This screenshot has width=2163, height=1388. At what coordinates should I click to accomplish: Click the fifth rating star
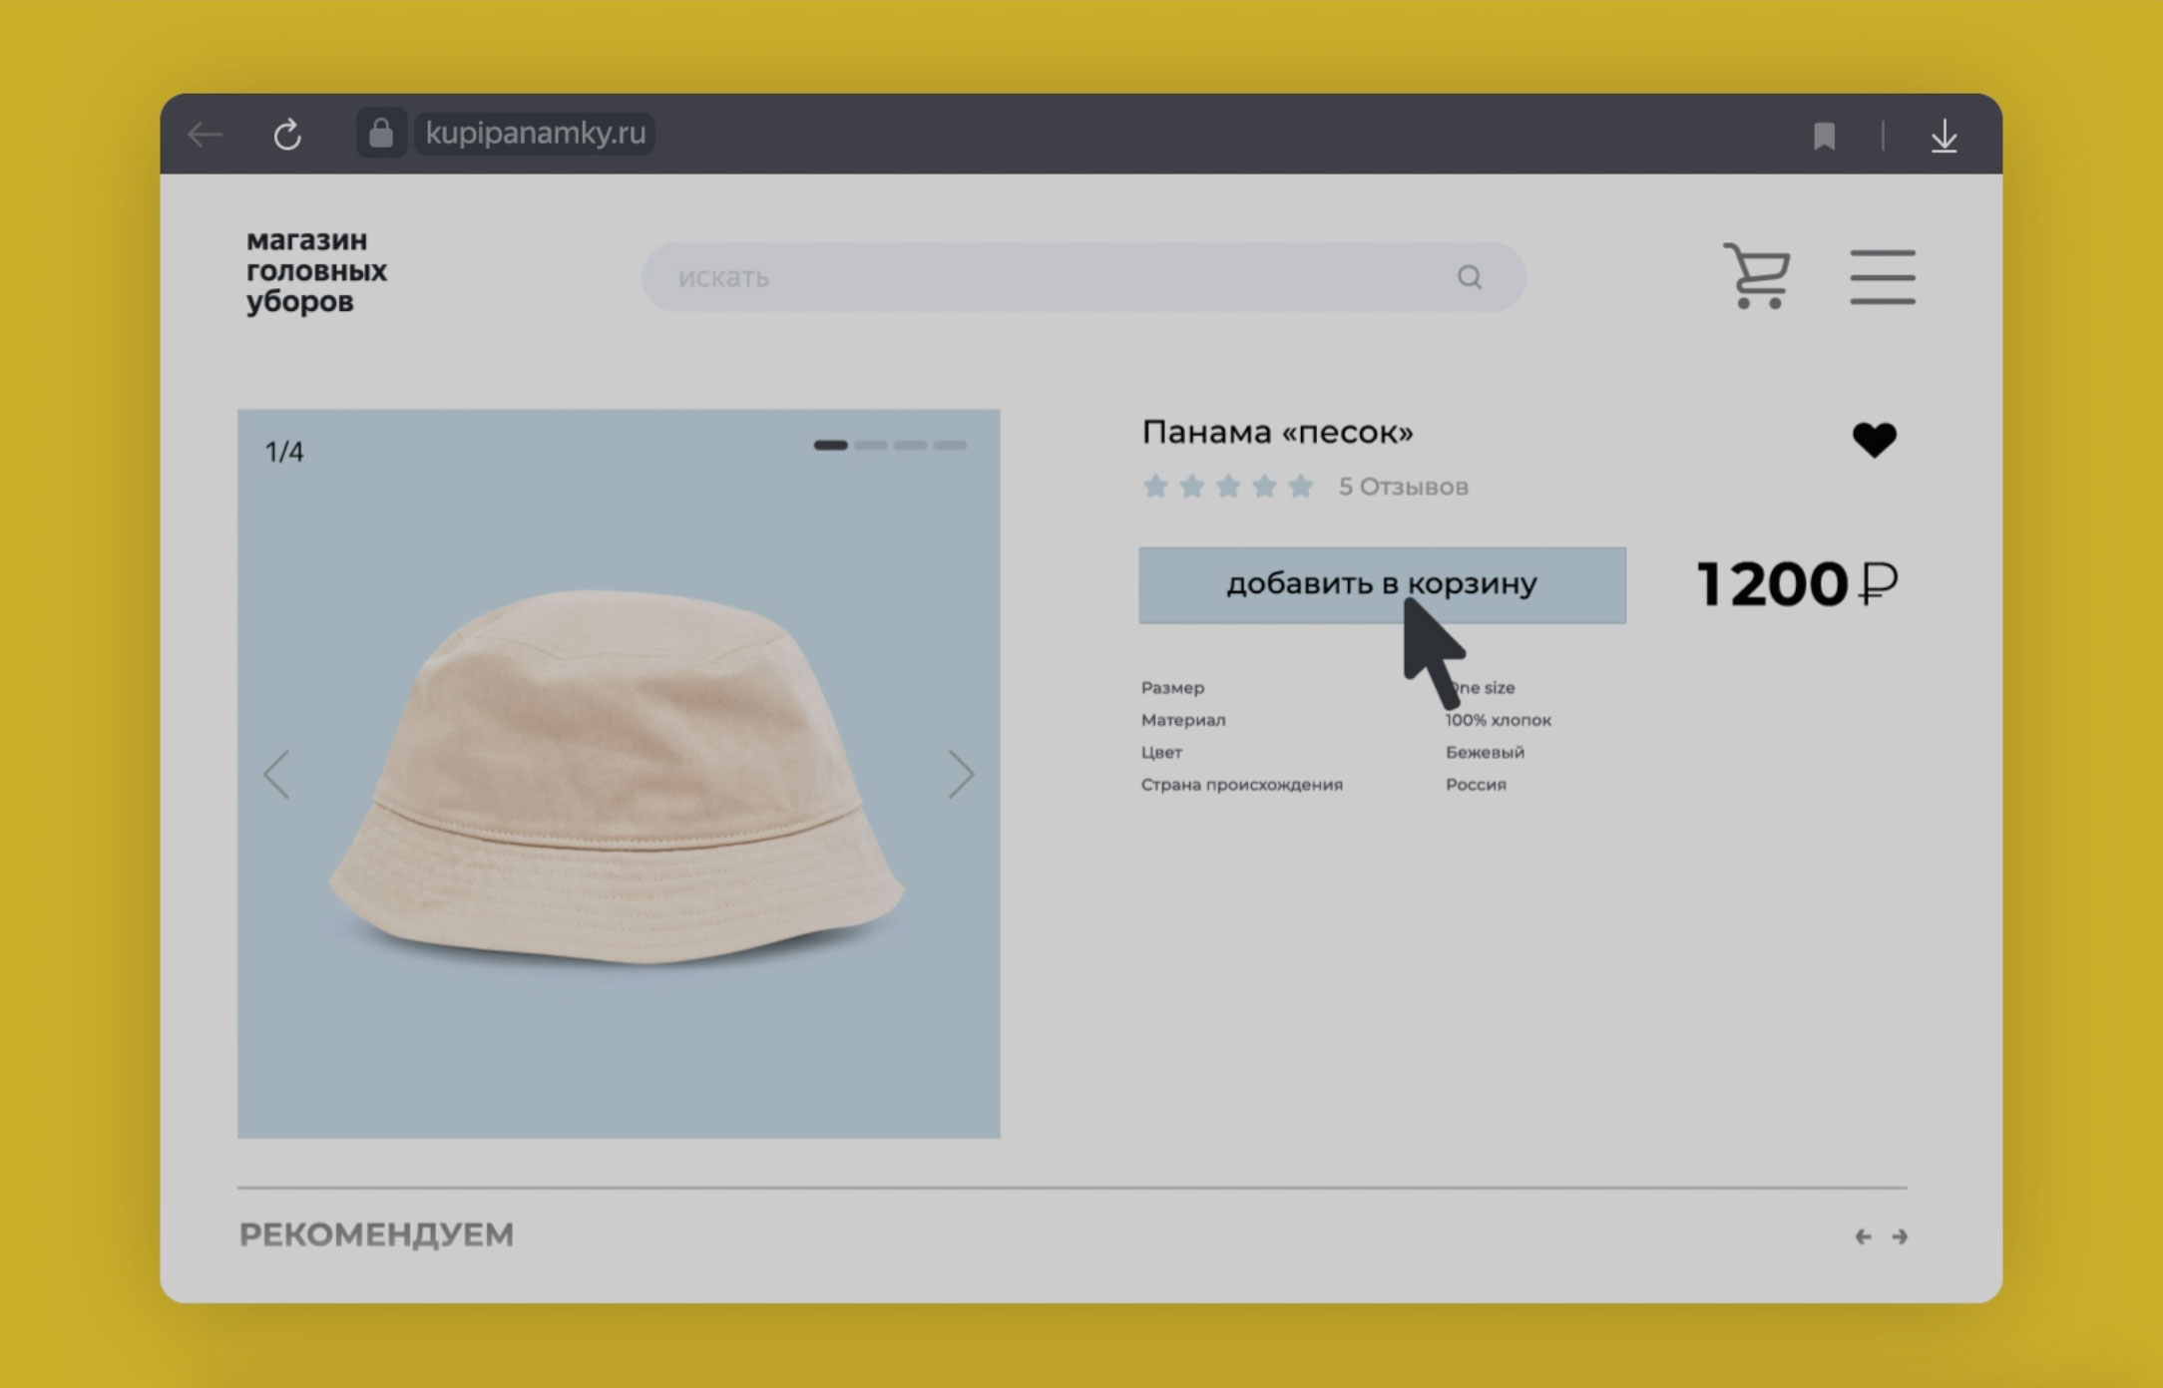tap(1300, 487)
